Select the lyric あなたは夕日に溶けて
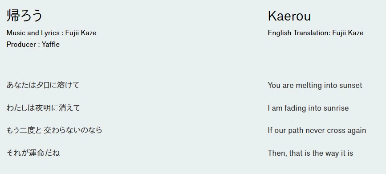 pyautogui.click(x=43, y=85)
